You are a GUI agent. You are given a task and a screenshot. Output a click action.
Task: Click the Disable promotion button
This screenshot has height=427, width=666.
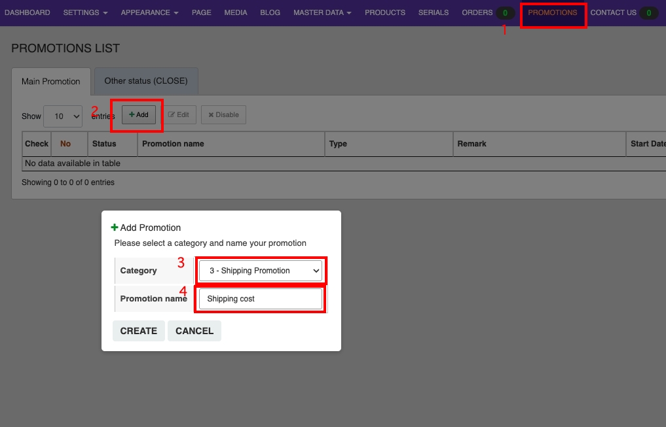click(x=223, y=114)
